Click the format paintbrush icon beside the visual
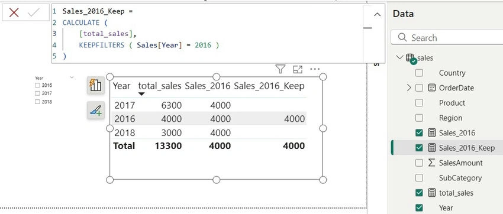 96,110
